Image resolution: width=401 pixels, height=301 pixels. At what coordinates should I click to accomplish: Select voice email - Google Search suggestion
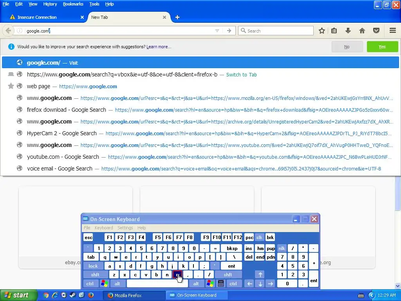point(200,169)
